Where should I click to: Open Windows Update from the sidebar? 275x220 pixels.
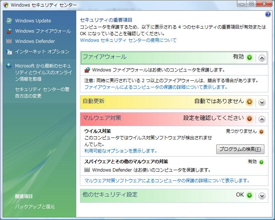click(33, 21)
